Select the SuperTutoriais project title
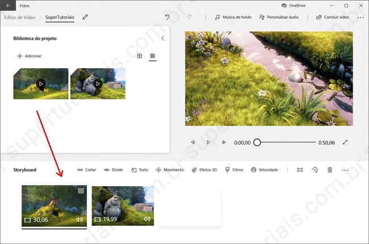369x244 pixels. click(x=60, y=17)
